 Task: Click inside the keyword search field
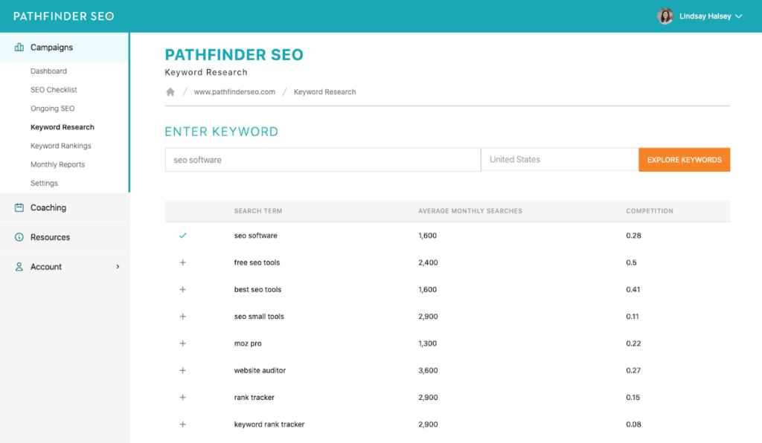[322, 159]
